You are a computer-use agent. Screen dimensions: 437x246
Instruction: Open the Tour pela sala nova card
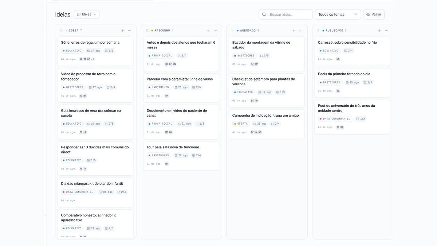pyautogui.click(x=181, y=156)
